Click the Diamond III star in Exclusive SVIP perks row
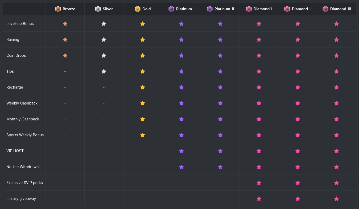The height and width of the screenshot is (209, 359). click(337, 183)
